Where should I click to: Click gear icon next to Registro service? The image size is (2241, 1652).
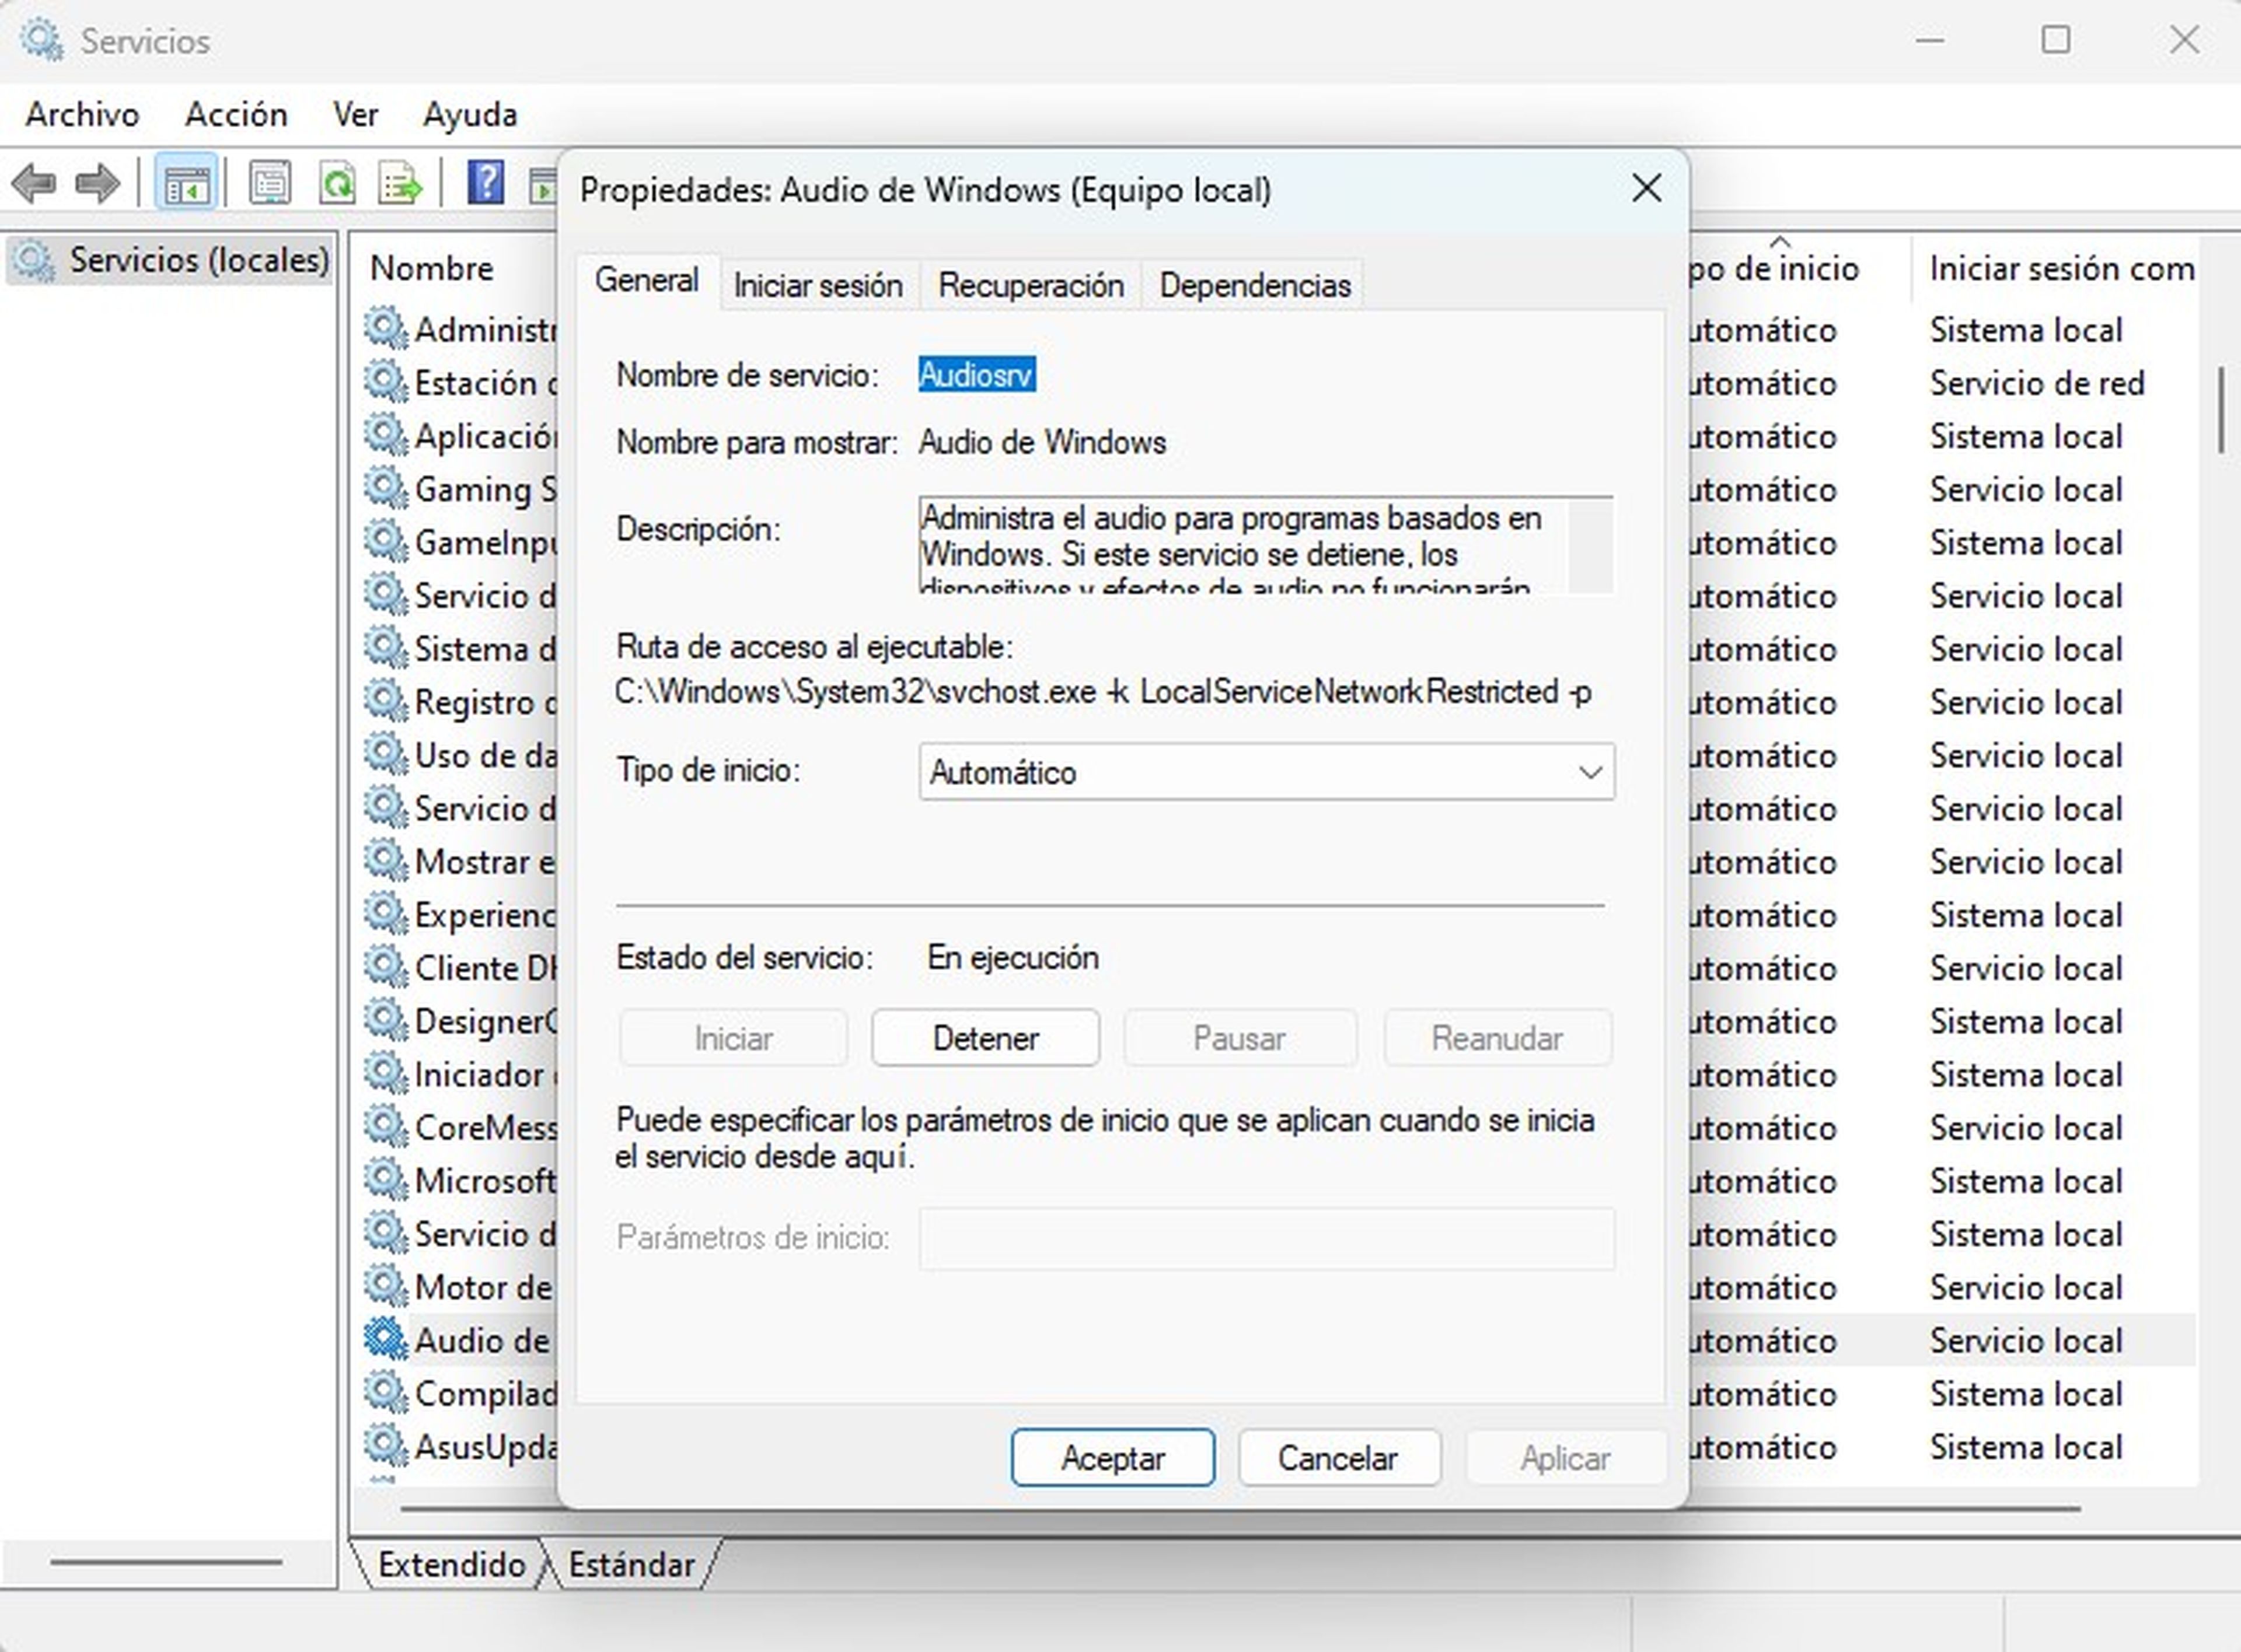385,702
